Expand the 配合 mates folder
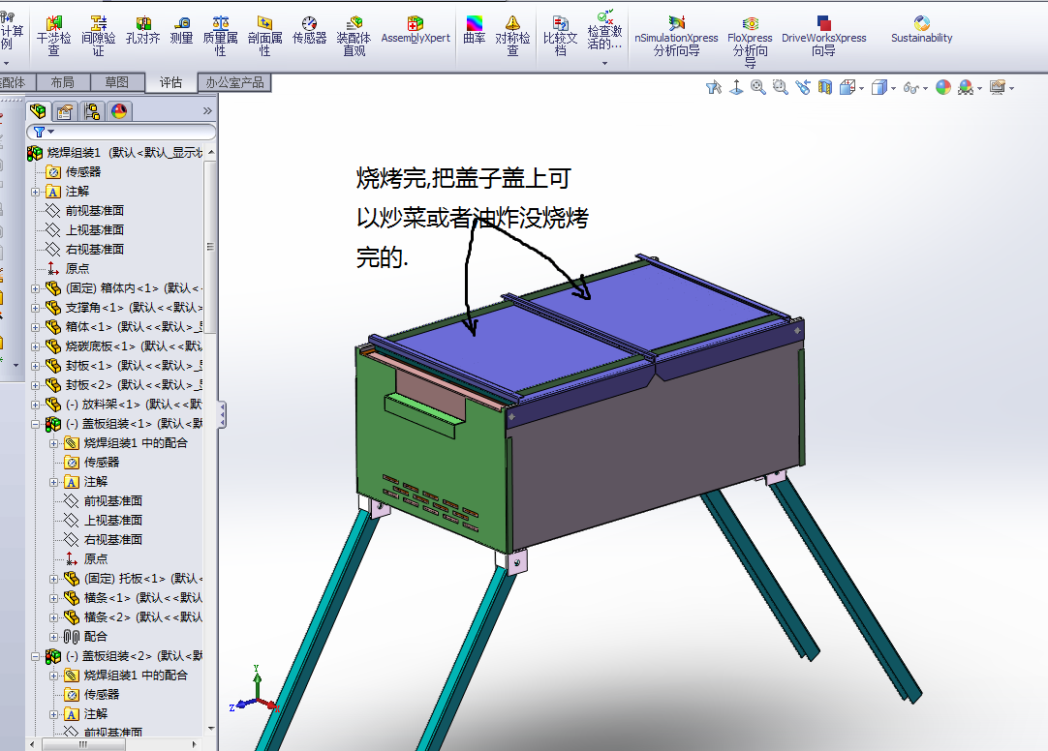 [54, 637]
